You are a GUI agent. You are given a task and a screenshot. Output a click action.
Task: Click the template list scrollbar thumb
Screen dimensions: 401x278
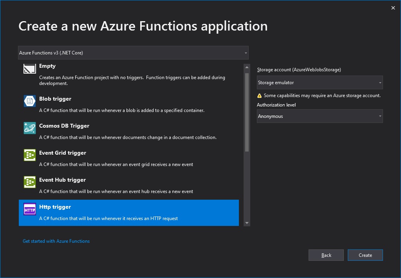pos(247,112)
